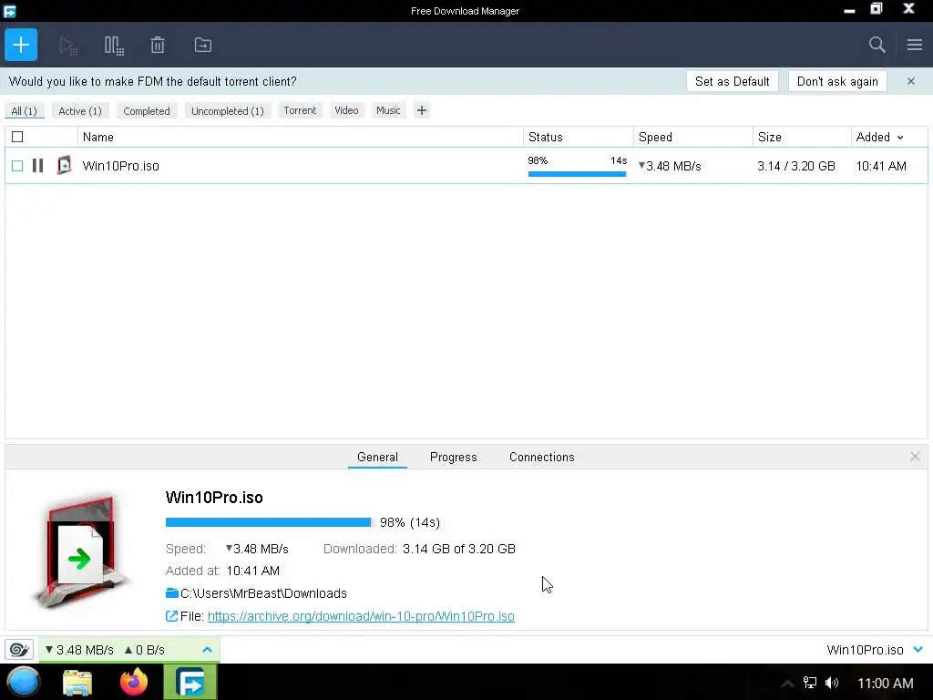Open the search magnifier icon
Viewport: 933px width, 700px height.
(x=877, y=45)
